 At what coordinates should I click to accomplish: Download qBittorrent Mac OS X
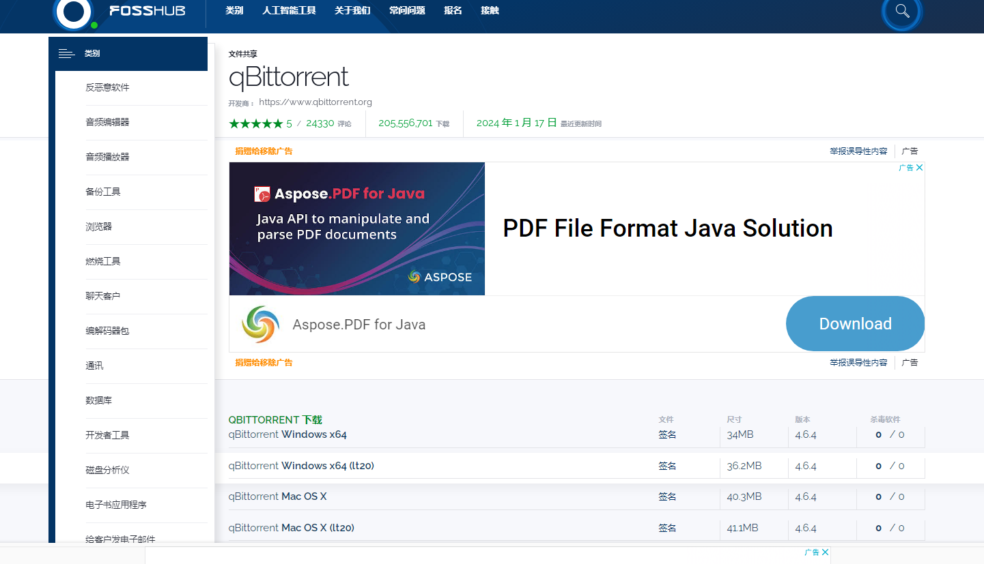point(278,496)
